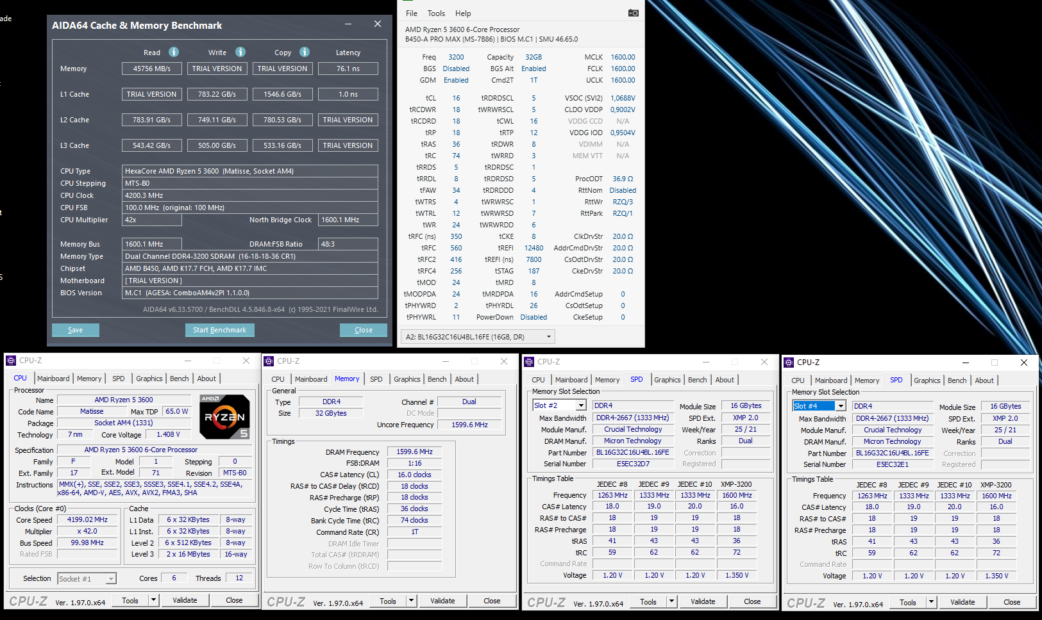The image size is (1042, 620).
Task: Click the Serial Number field E5EC32D7
Action: pos(633,464)
